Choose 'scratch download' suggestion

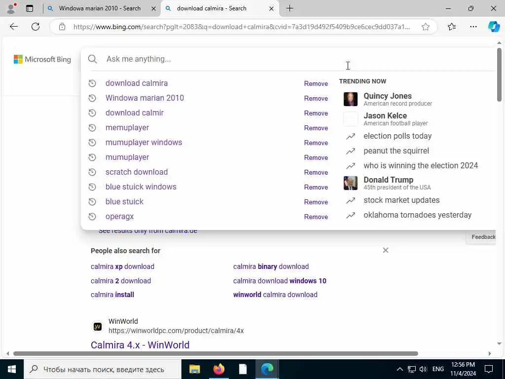[x=137, y=172]
